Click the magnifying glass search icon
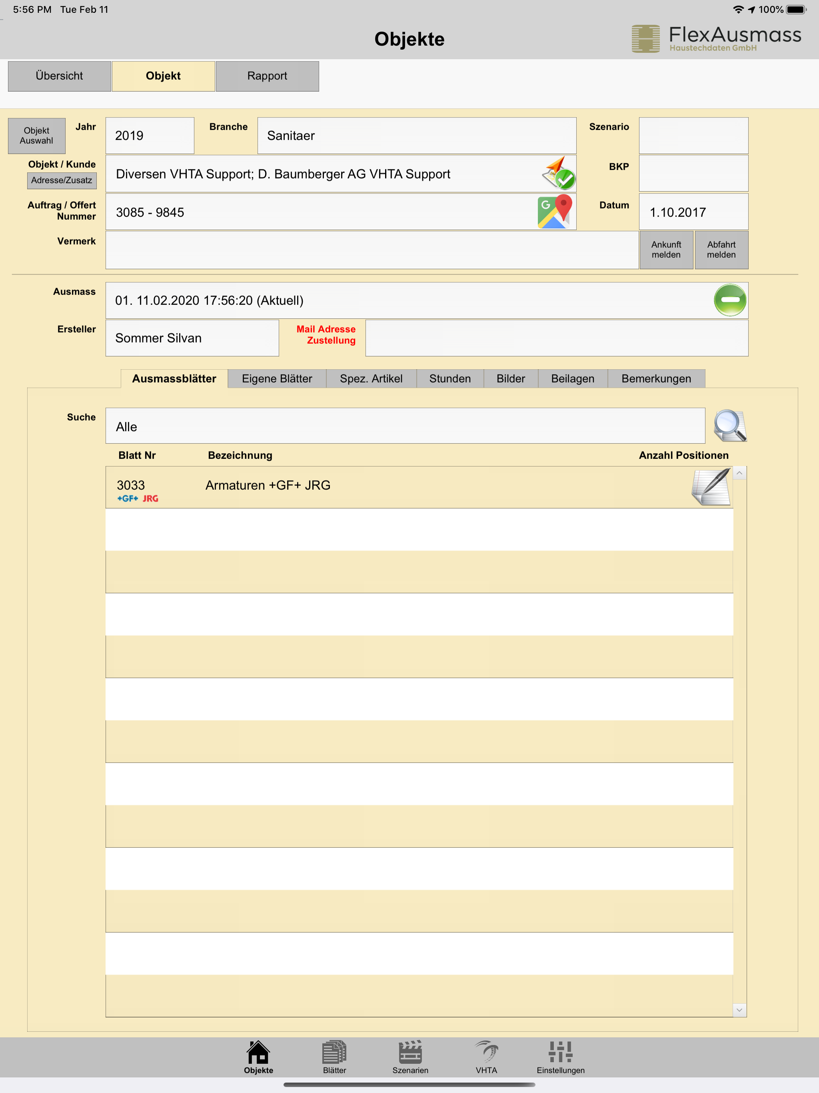 (x=730, y=425)
